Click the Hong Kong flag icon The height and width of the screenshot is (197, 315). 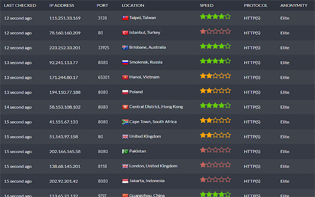[x=125, y=107]
